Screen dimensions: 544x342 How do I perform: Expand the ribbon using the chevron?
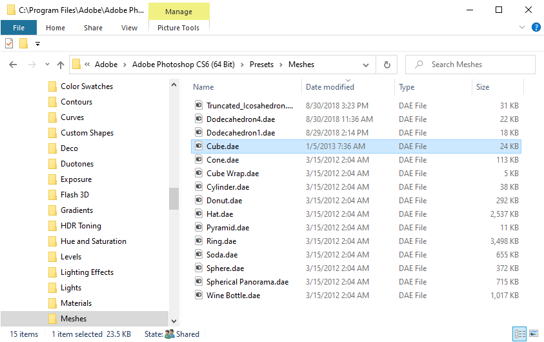coord(522,27)
